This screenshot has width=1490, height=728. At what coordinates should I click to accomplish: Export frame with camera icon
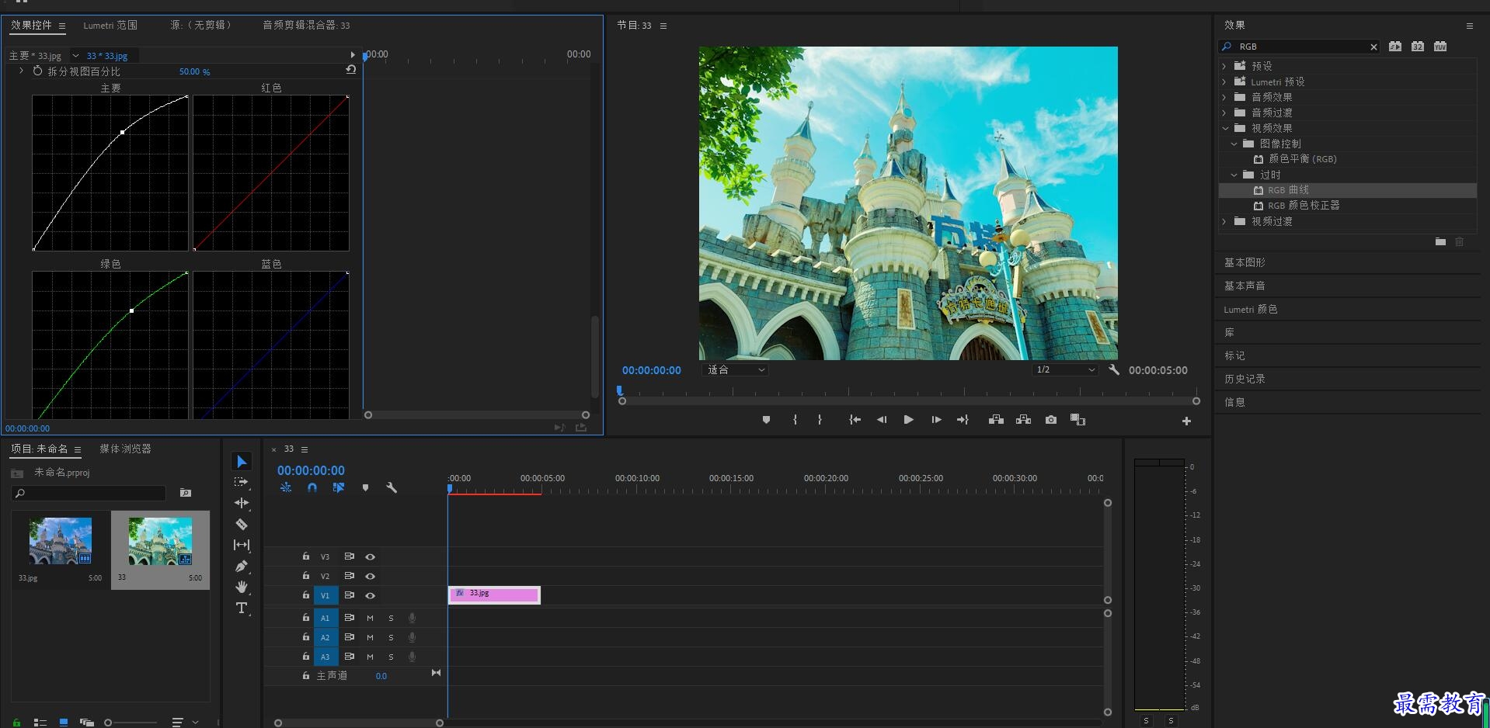pyautogui.click(x=1050, y=420)
